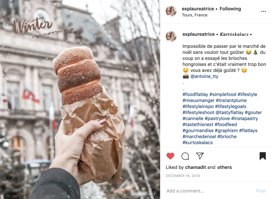Image resolution: width=271 pixels, height=199 pixels.
Task: Open the three dots more options menu
Action: [263, 11]
